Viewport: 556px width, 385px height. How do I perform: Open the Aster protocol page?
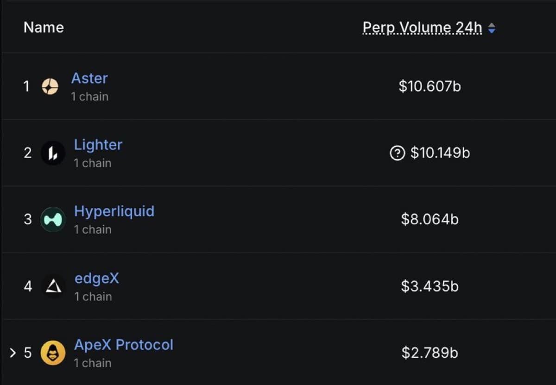tap(89, 78)
